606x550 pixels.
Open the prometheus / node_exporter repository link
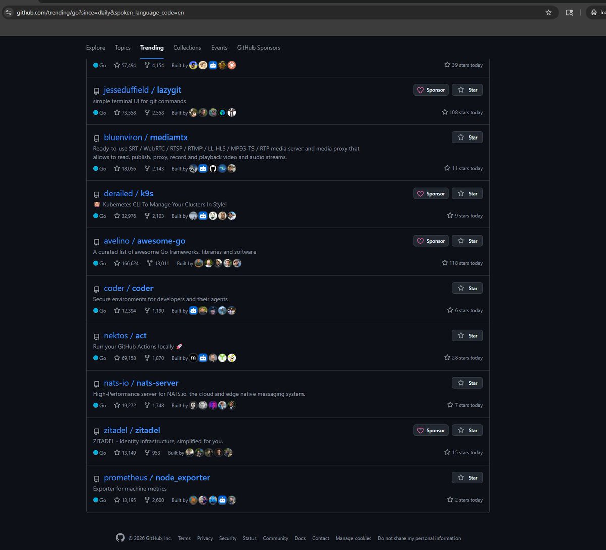coord(157,478)
